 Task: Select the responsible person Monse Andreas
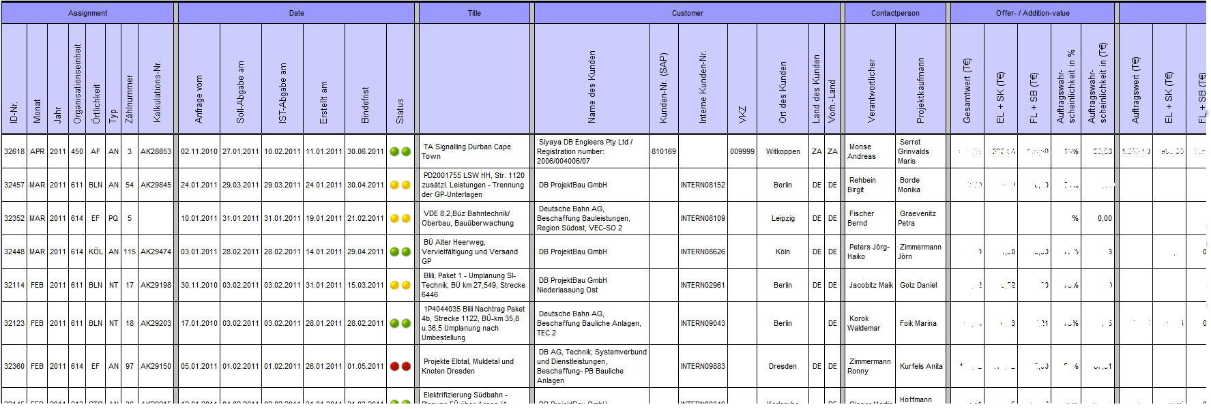click(x=862, y=151)
